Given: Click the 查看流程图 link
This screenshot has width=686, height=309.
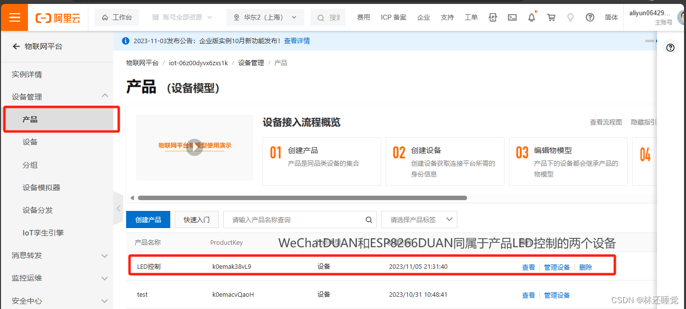Looking at the screenshot, I should (606, 122).
